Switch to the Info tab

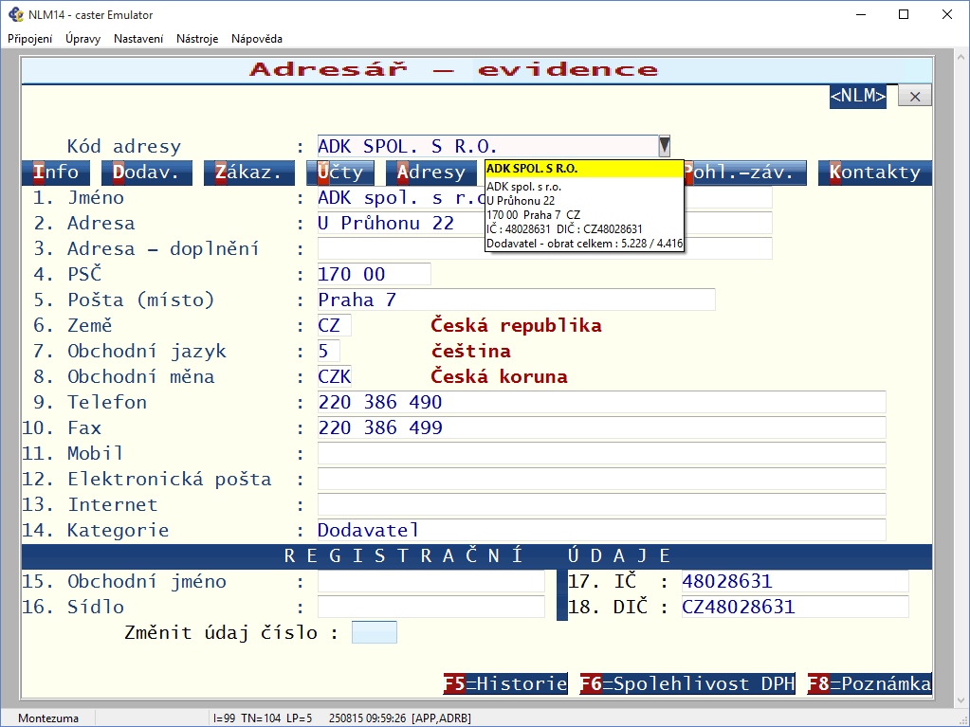coord(56,173)
